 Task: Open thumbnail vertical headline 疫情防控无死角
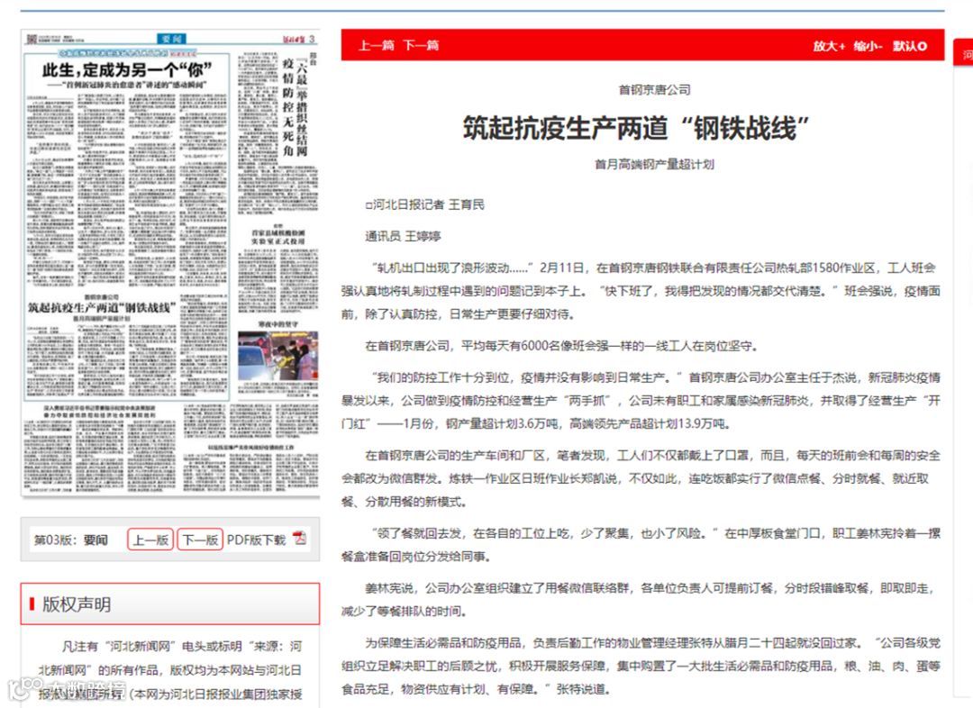(x=288, y=106)
